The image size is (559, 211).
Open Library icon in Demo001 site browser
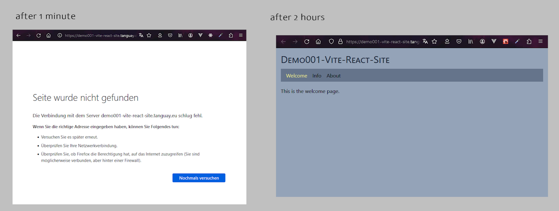tap(470, 41)
